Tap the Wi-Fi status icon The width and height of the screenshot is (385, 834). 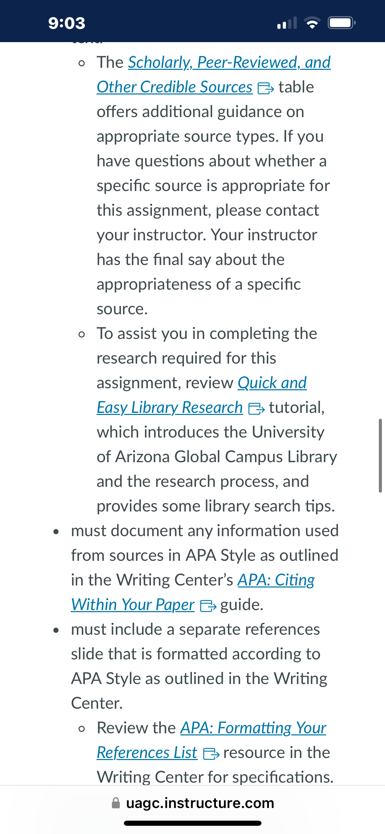(x=312, y=23)
